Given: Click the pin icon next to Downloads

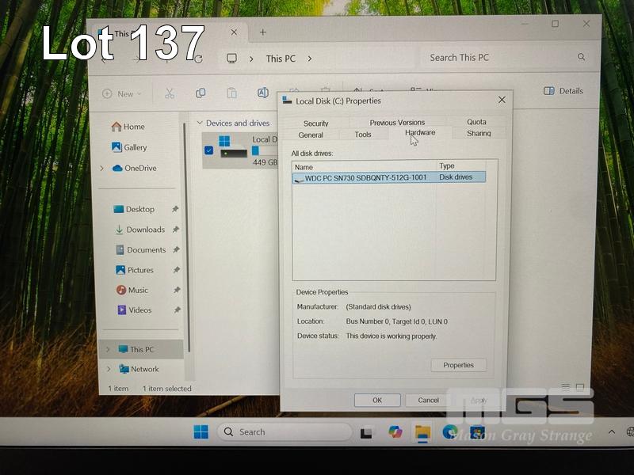Looking at the screenshot, I should [175, 230].
